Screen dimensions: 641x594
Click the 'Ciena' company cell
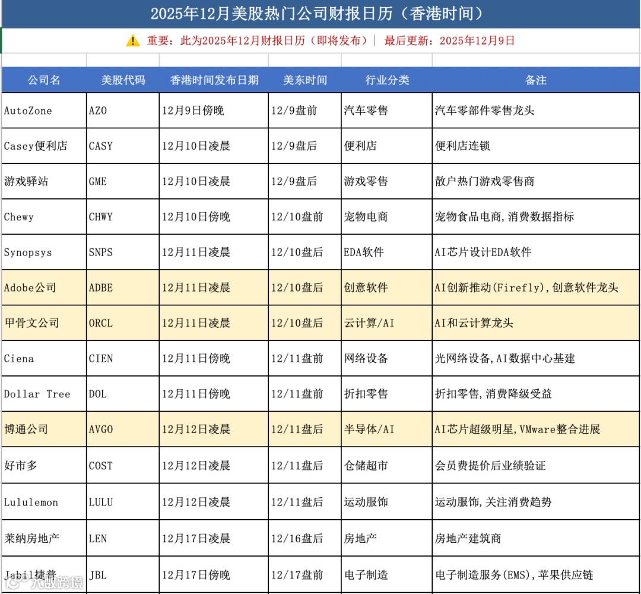(x=44, y=358)
